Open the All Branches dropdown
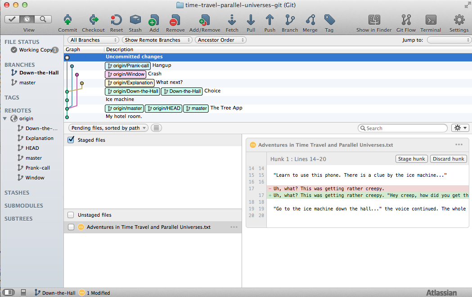 (x=93, y=40)
